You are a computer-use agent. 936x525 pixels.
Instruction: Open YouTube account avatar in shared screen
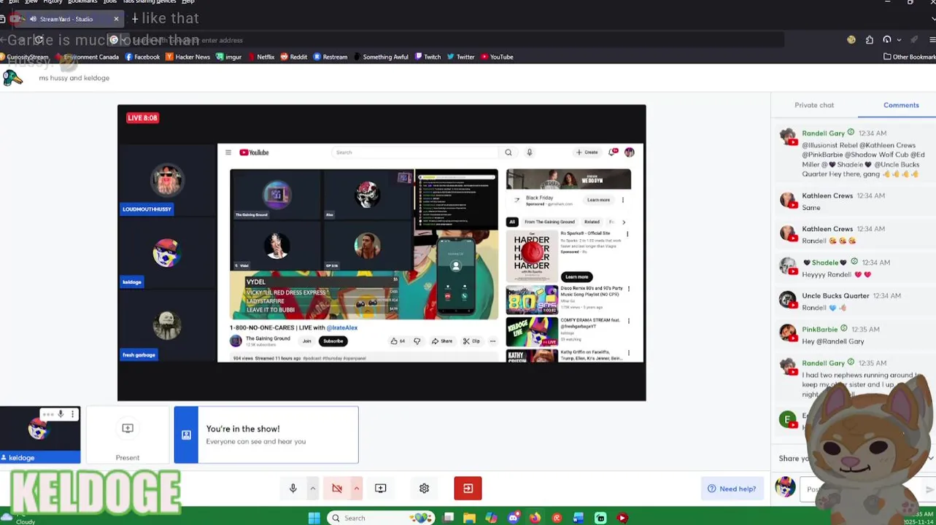pos(630,152)
